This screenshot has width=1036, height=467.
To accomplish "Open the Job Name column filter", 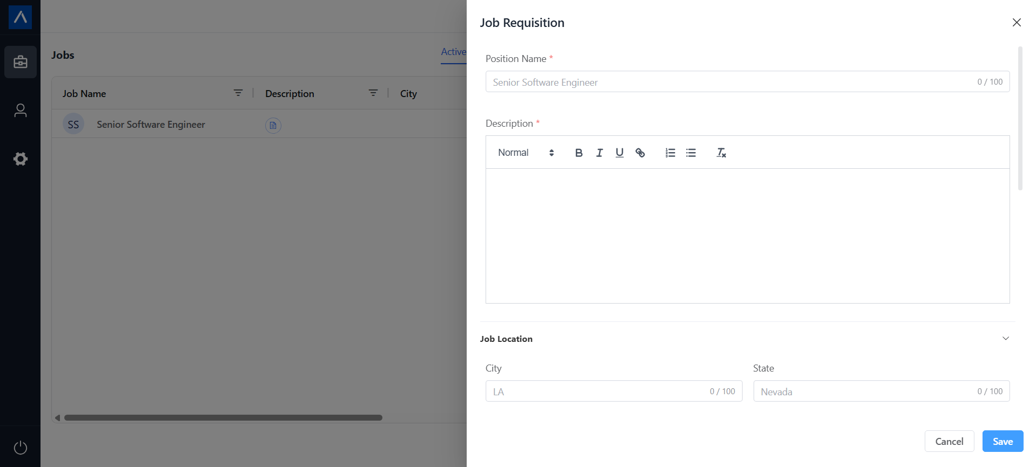I will coord(238,93).
